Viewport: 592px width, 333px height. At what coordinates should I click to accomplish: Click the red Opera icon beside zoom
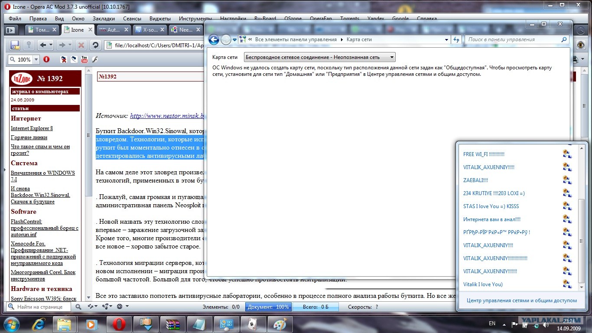point(46,59)
